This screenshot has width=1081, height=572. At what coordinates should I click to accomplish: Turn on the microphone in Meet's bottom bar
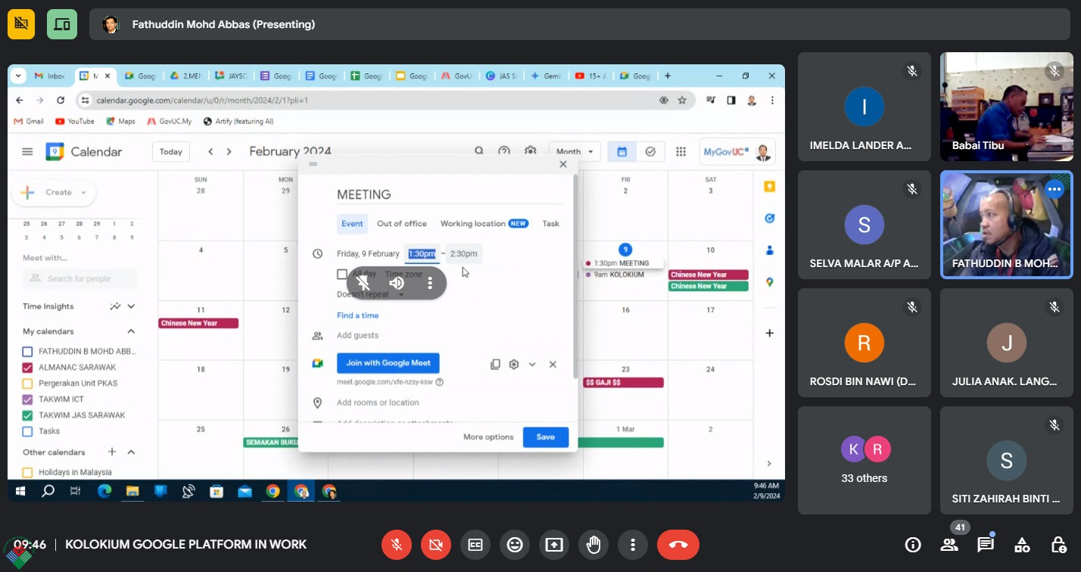click(x=396, y=545)
